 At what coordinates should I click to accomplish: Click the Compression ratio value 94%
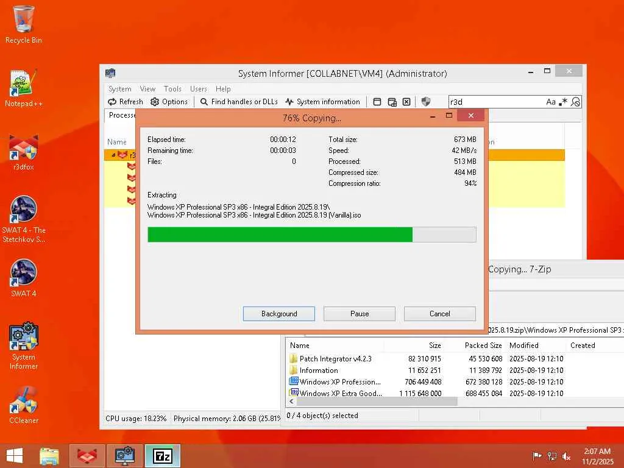pos(470,183)
